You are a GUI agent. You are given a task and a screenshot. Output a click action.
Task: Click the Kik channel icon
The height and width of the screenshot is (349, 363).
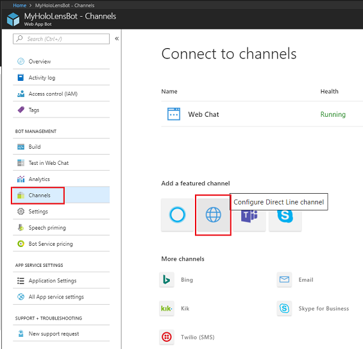167,309
